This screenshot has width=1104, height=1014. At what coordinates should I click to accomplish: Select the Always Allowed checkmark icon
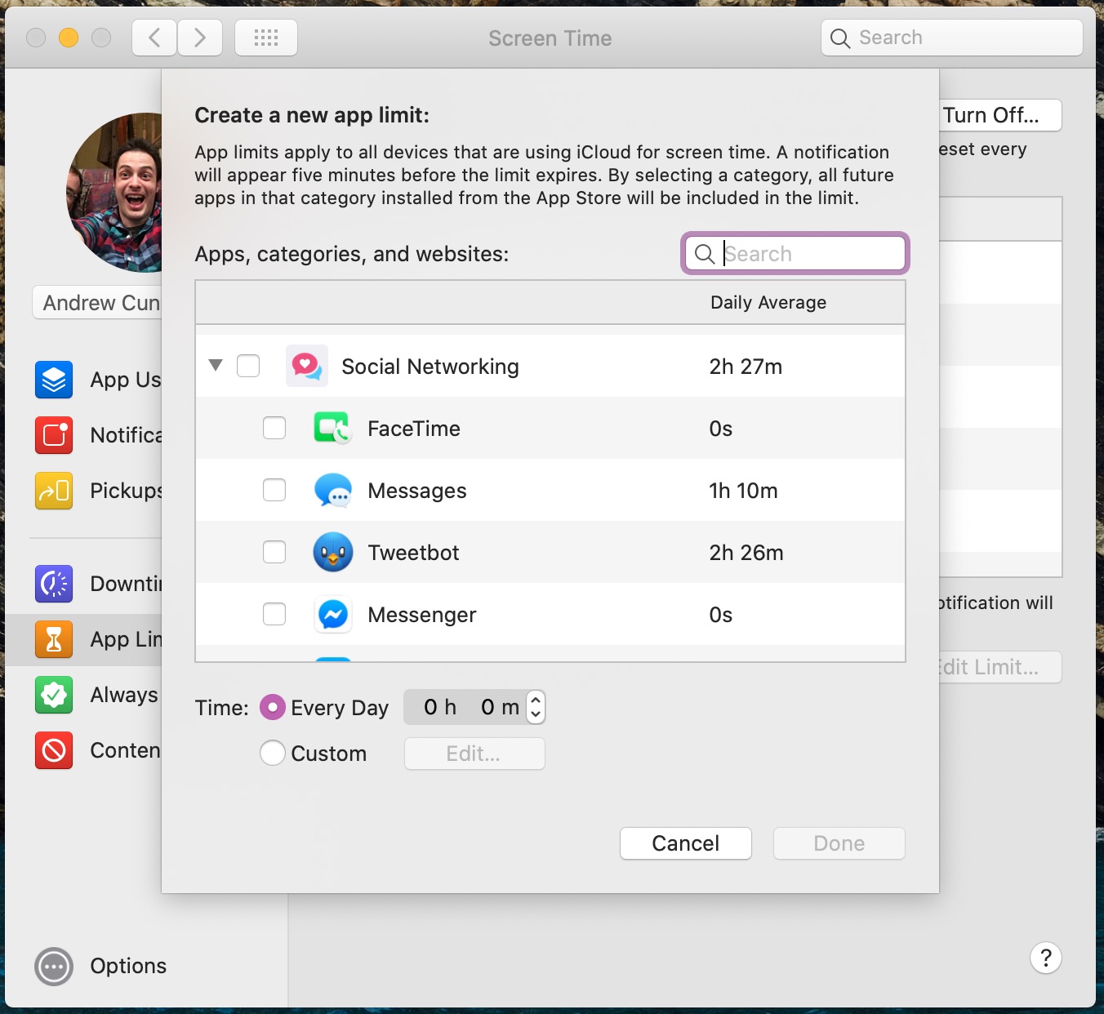tap(54, 695)
